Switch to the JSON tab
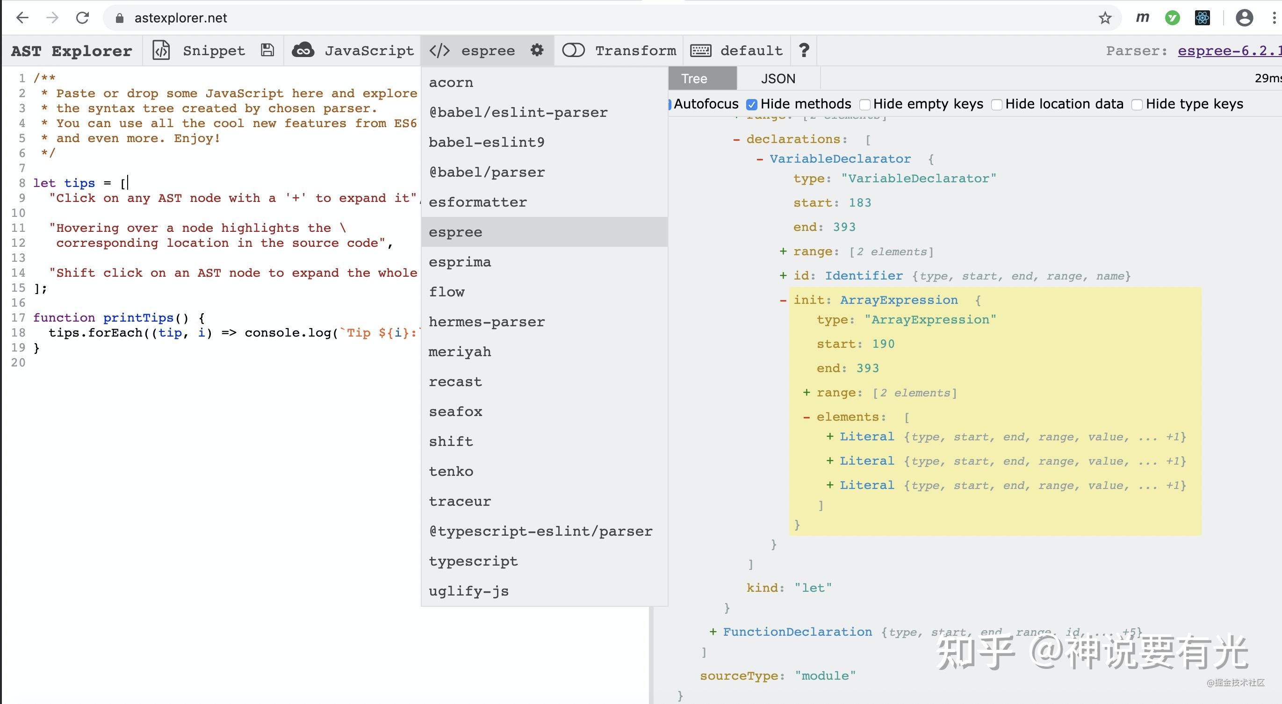 coord(778,79)
